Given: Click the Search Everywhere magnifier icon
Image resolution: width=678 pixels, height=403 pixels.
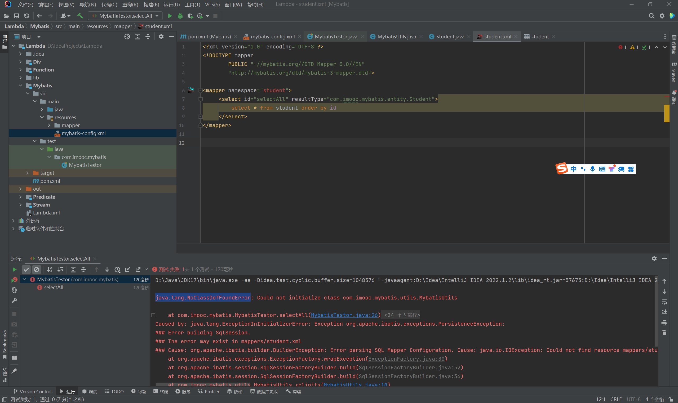Looking at the screenshot, I should pos(651,16).
